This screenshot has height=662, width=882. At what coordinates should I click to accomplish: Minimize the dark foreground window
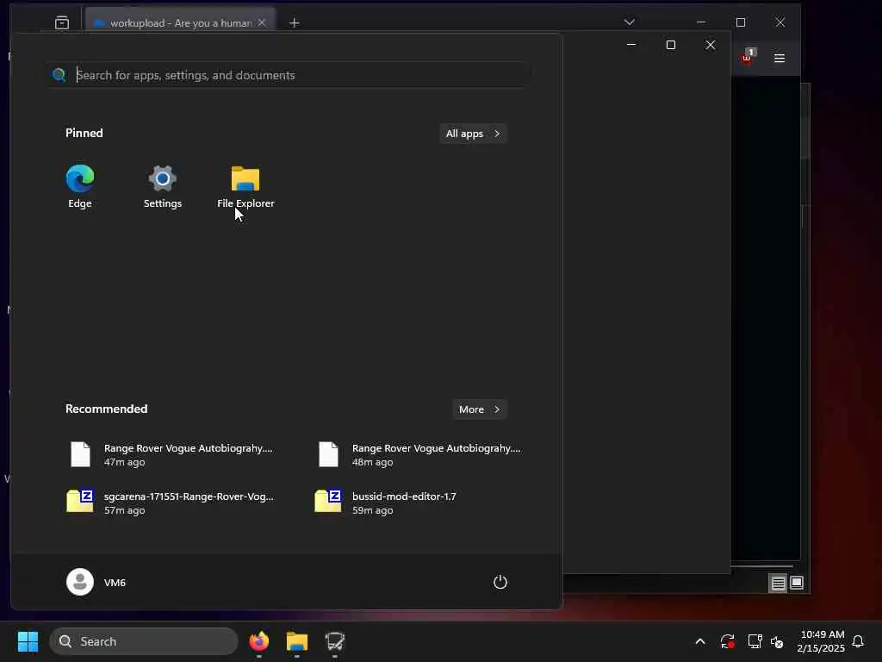click(631, 45)
